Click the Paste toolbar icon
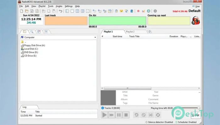 coord(54,11)
